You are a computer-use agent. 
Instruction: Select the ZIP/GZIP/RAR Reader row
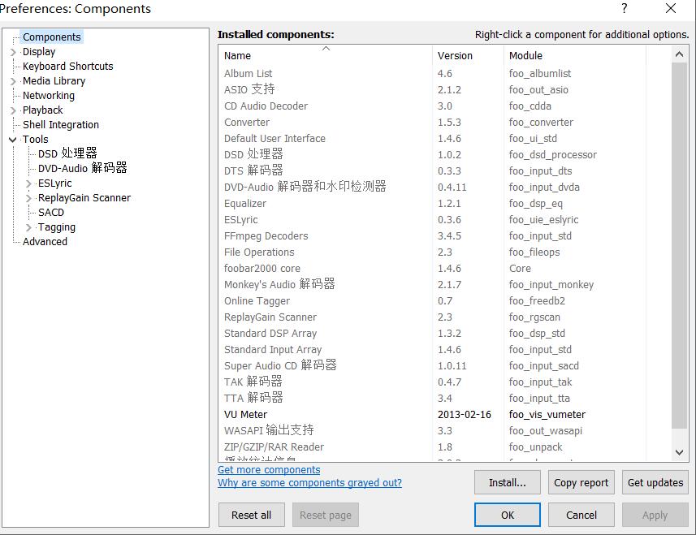(445, 447)
